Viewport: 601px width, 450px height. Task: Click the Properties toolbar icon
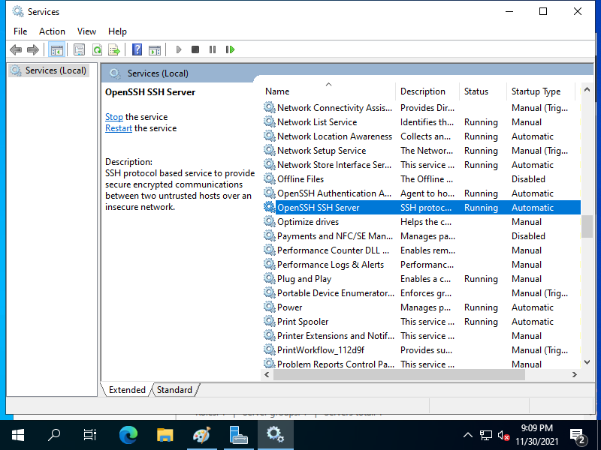coord(78,49)
